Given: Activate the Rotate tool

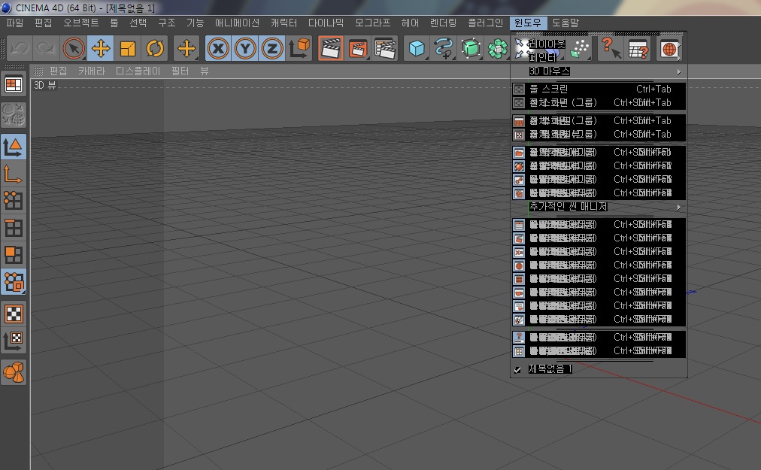Looking at the screenshot, I should [x=155, y=49].
